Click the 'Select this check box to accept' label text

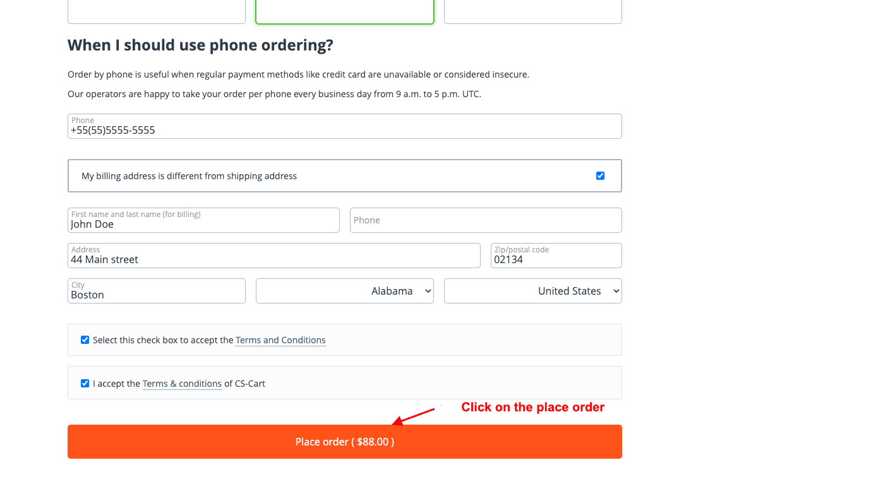163,340
